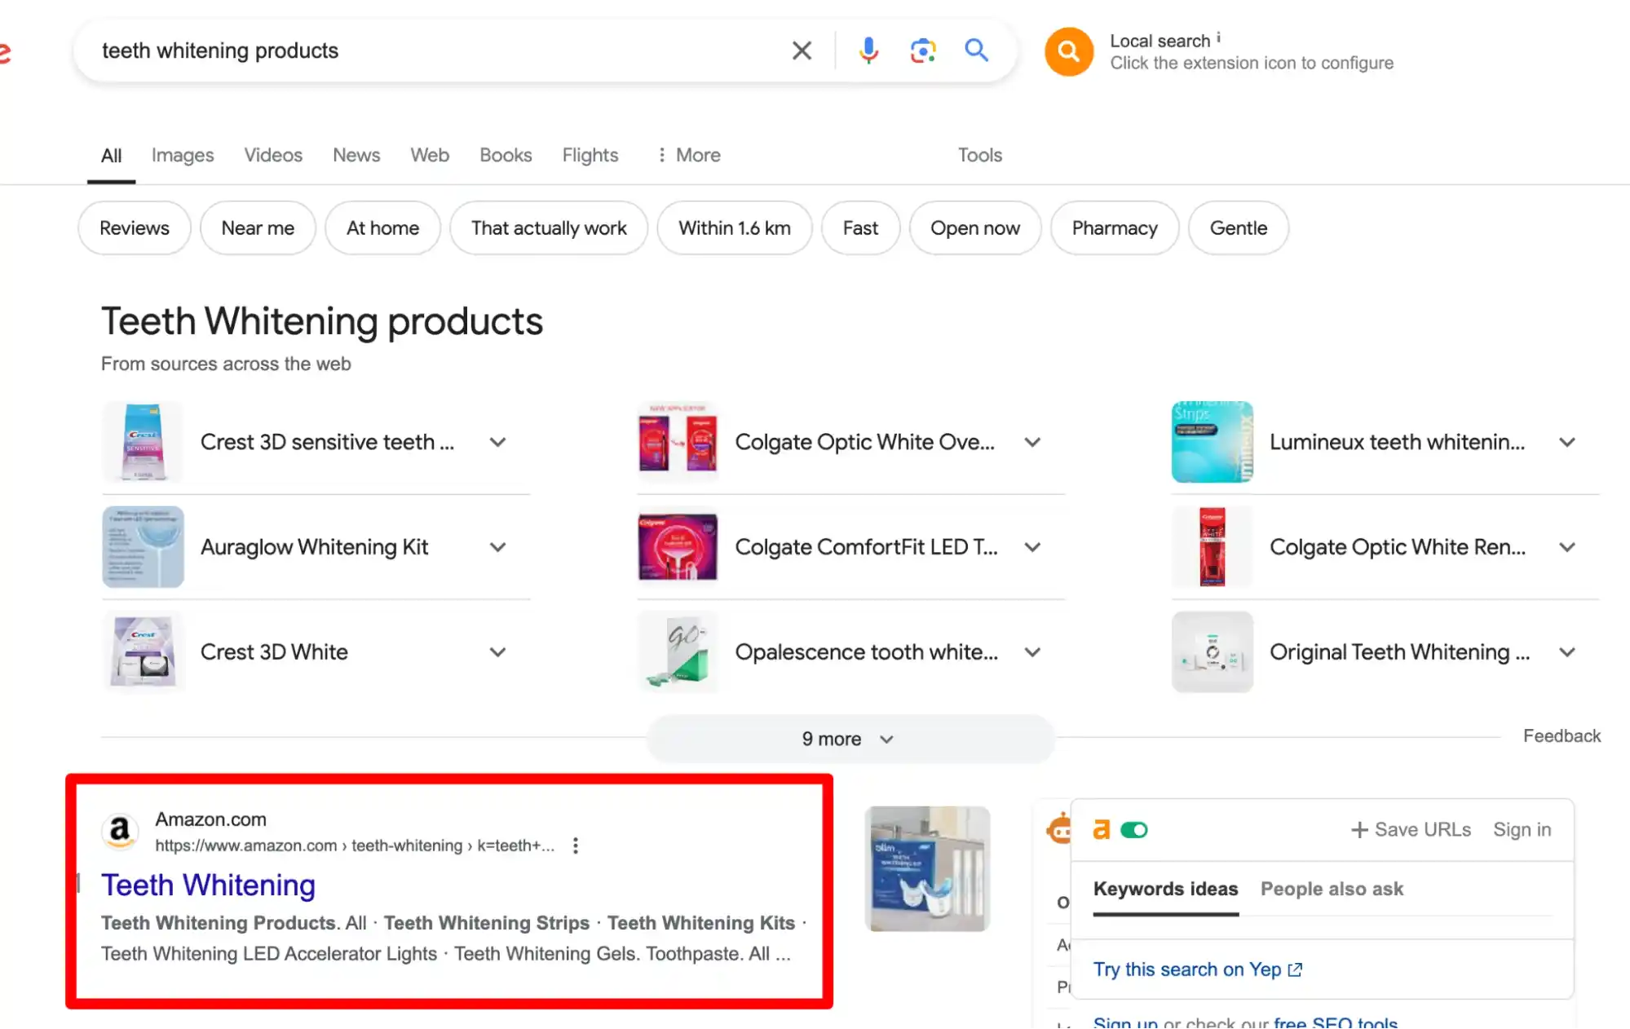1630x1029 pixels.
Task: Expand Colgate Optic White Ren... chevron
Action: click(1566, 547)
